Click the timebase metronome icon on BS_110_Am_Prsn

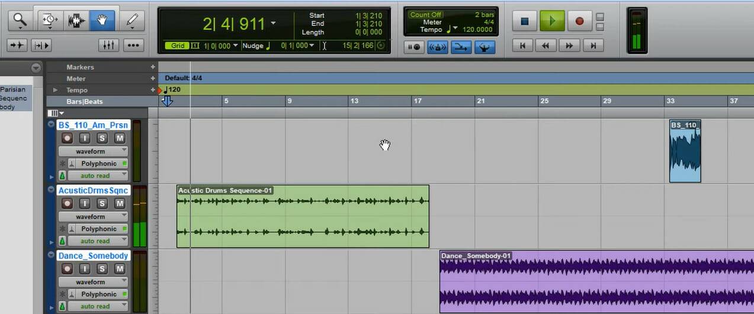click(x=62, y=176)
